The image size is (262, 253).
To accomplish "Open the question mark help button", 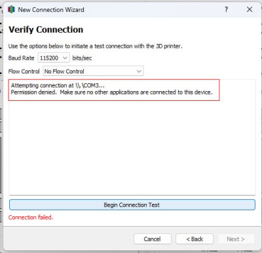I will click(226, 9).
